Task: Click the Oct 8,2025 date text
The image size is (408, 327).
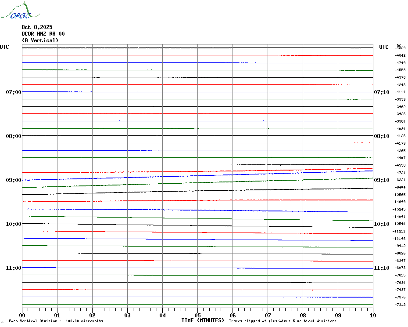Action: pos(37,27)
